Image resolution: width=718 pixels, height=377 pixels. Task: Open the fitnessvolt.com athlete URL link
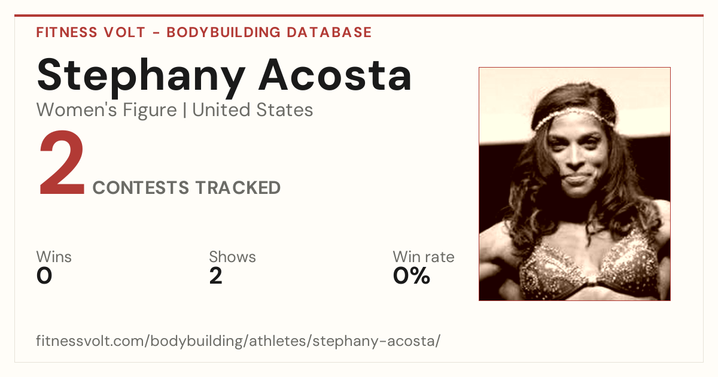click(x=238, y=341)
